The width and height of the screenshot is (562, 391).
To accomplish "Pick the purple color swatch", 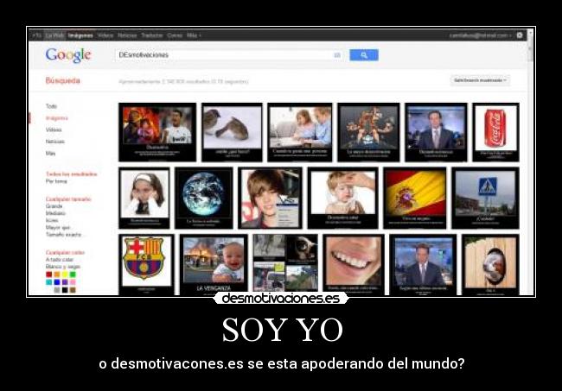I will click(x=65, y=282).
